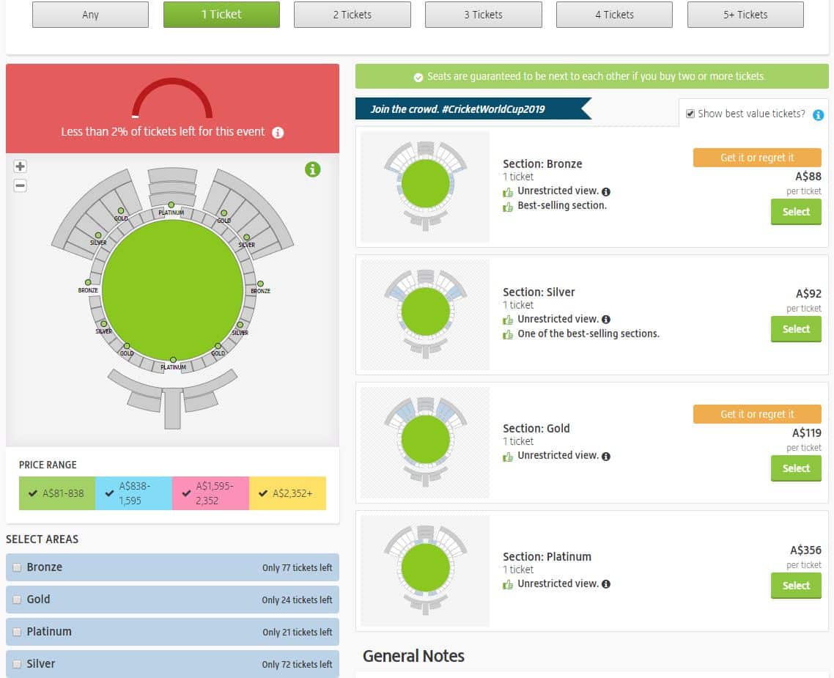This screenshot has height=678, width=834.
Task: Open info icon next to best value tickets
Action: [819, 115]
